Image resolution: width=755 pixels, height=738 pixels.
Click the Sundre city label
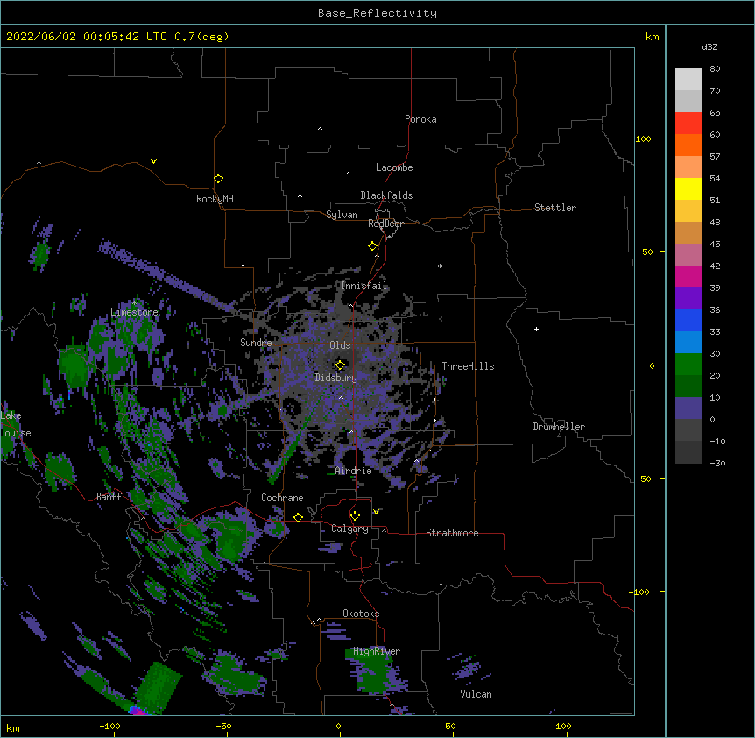click(x=256, y=343)
